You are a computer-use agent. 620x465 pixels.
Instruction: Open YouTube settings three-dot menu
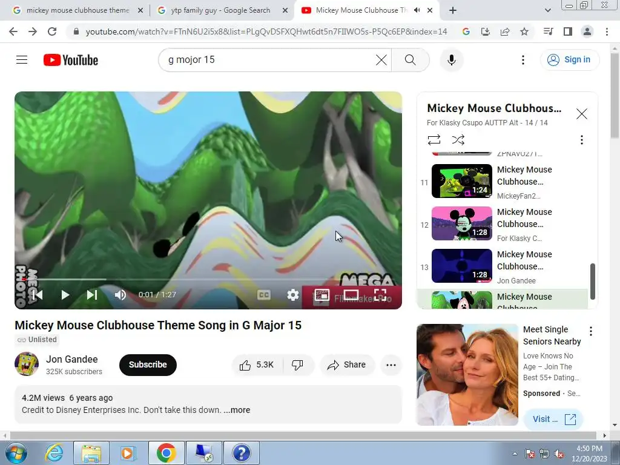523,60
